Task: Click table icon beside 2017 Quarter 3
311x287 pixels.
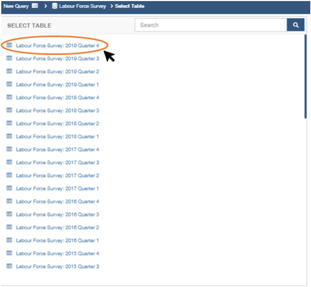Action: (9, 162)
